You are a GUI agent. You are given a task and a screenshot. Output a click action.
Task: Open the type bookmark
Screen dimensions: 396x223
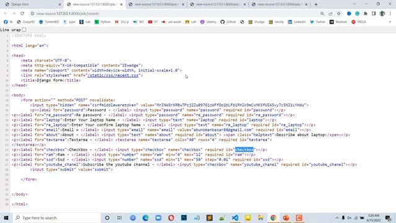tap(69, 22)
